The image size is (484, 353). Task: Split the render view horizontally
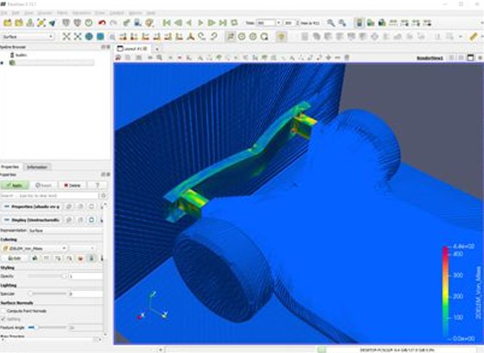point(451,57)
